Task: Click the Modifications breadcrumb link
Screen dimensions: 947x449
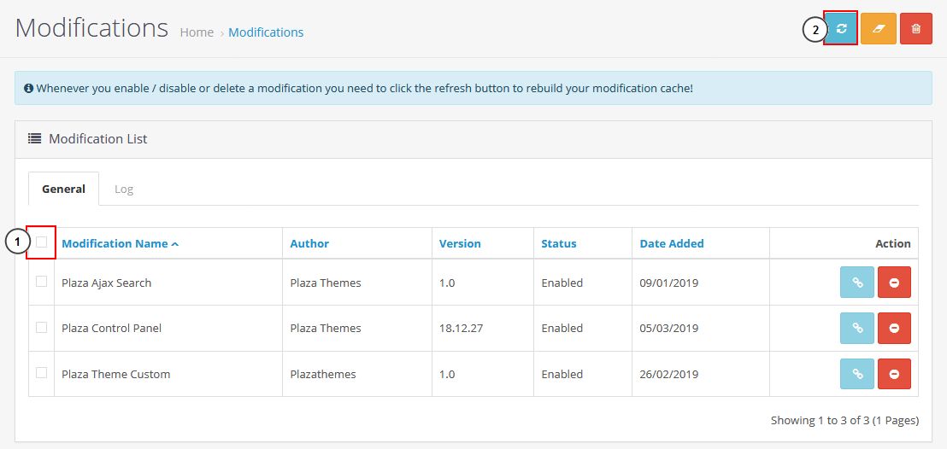Action: (x=266, y=32)
